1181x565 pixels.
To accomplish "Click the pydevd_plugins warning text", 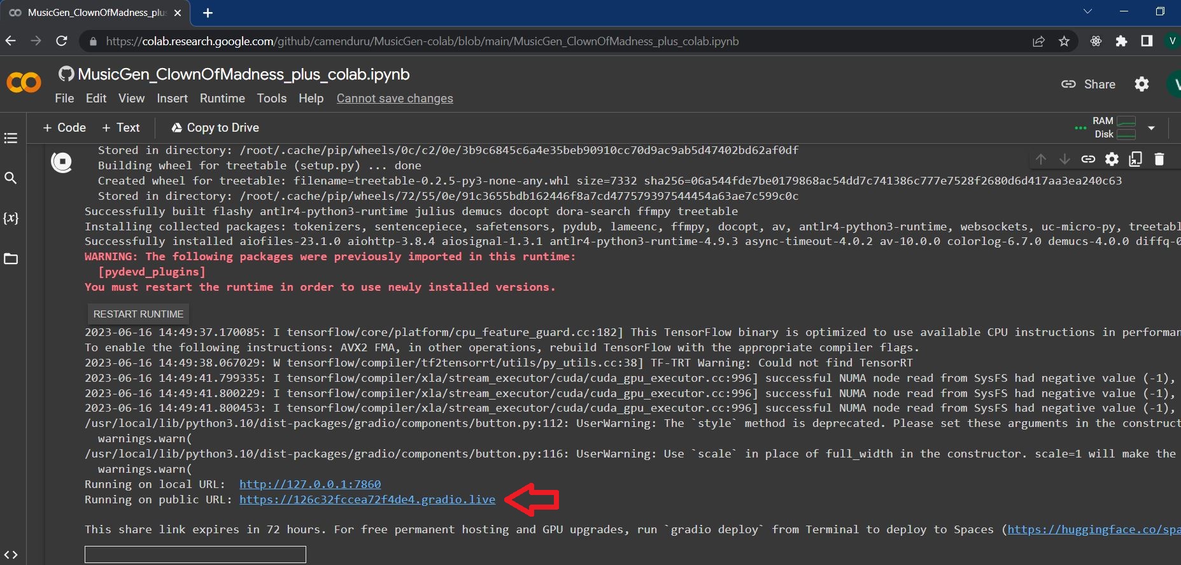I will [x=152, y=272].
